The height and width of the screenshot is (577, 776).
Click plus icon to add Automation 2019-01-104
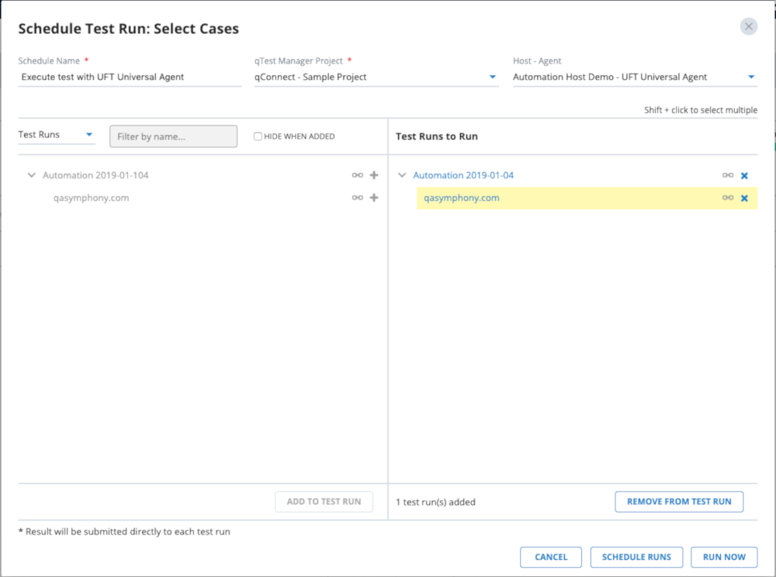point(374,175)
